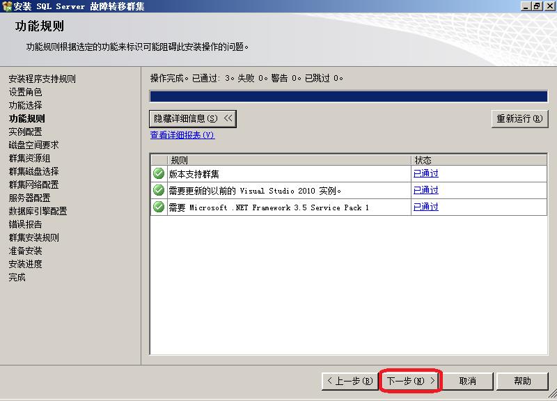This screenshot has width=557, height=401.
Task: Go back with the 上一步 button
Action: click(349, 381)
